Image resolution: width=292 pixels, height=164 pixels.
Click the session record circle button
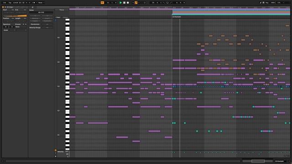(x=145, y=3)
